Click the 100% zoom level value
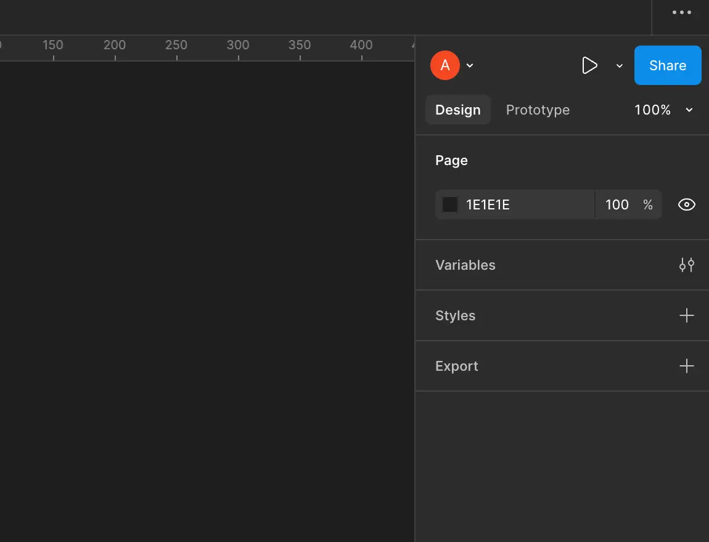 point(652,110)
